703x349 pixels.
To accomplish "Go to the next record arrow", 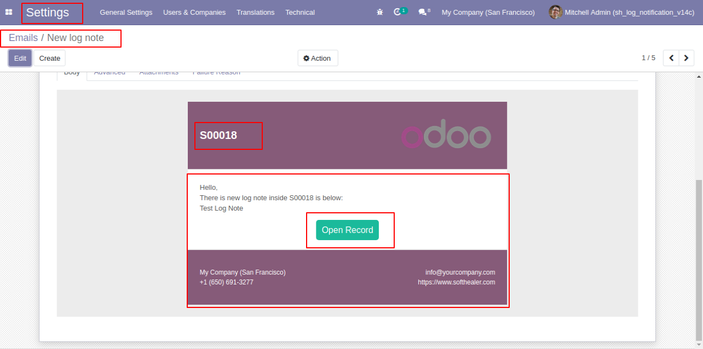I will pyautogui.click(x=687, y=58).
